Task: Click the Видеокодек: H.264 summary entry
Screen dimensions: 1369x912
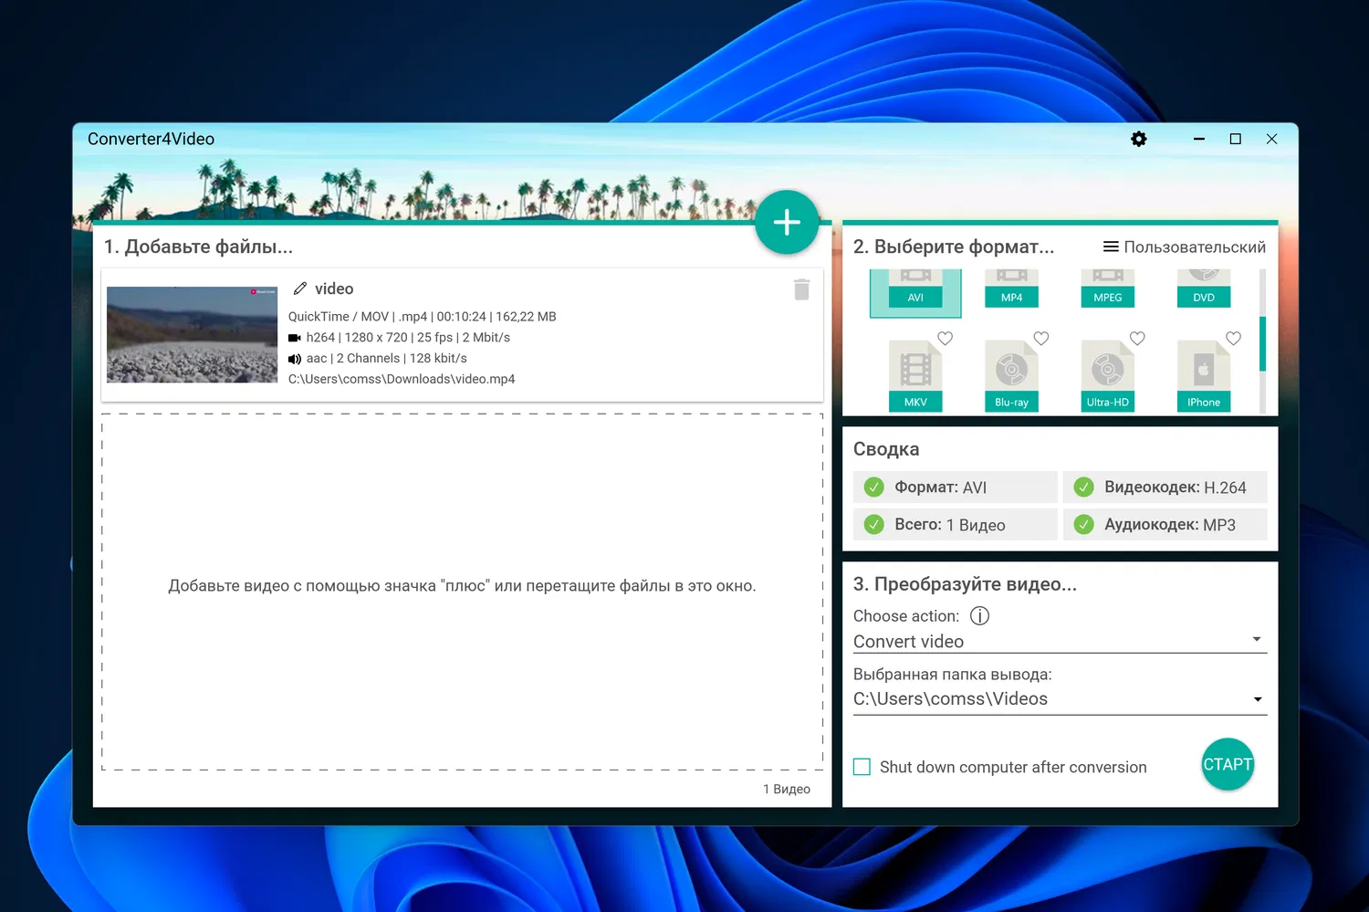Action: tap(1165, 487)
